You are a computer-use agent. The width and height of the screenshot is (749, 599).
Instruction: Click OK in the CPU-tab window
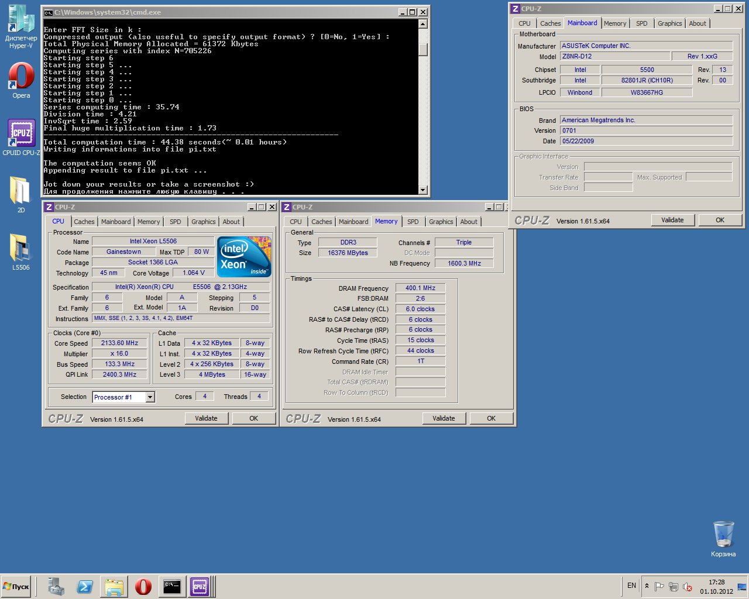pyautogui.click(x=254, y=418)
